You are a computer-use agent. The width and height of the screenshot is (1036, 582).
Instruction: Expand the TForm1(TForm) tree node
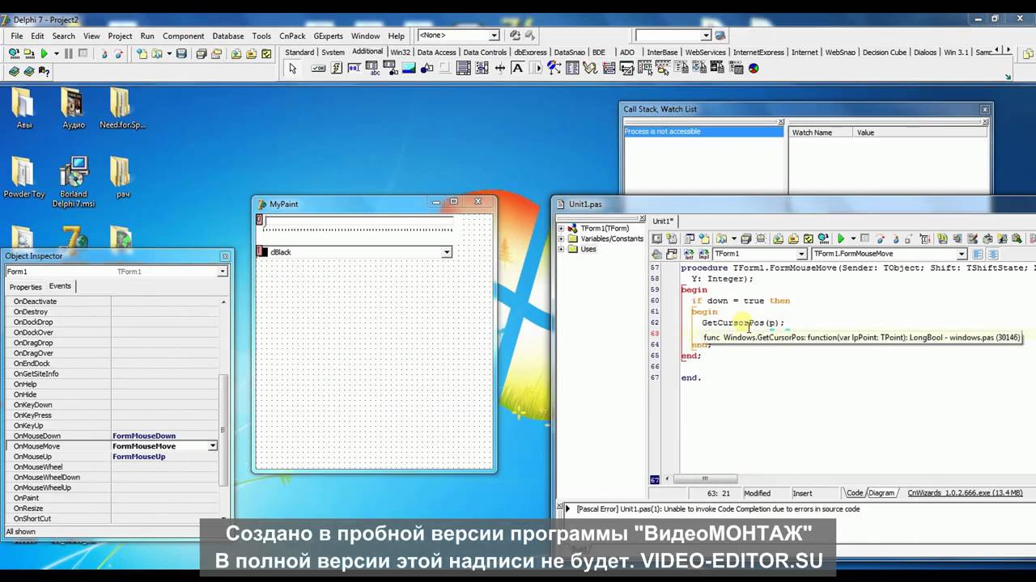point(562,229)
